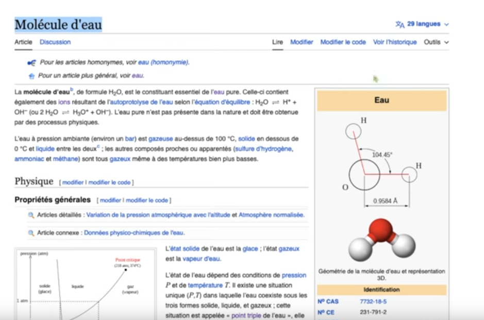Open the Modifier le code tab
The width and height of the screenshot is (484, 320).
(343, 42)
